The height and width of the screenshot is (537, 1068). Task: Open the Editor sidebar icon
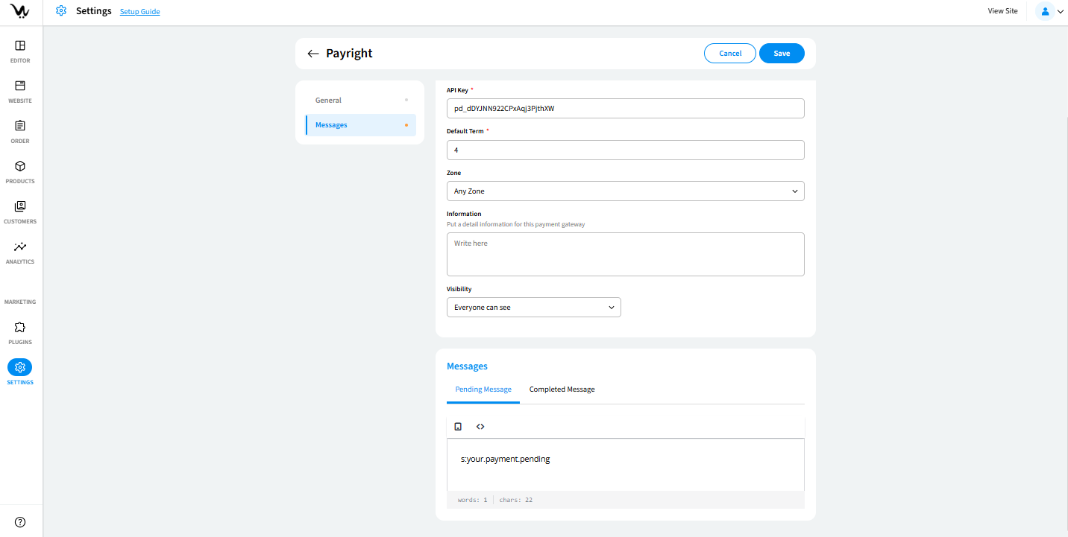coord(20,46)
